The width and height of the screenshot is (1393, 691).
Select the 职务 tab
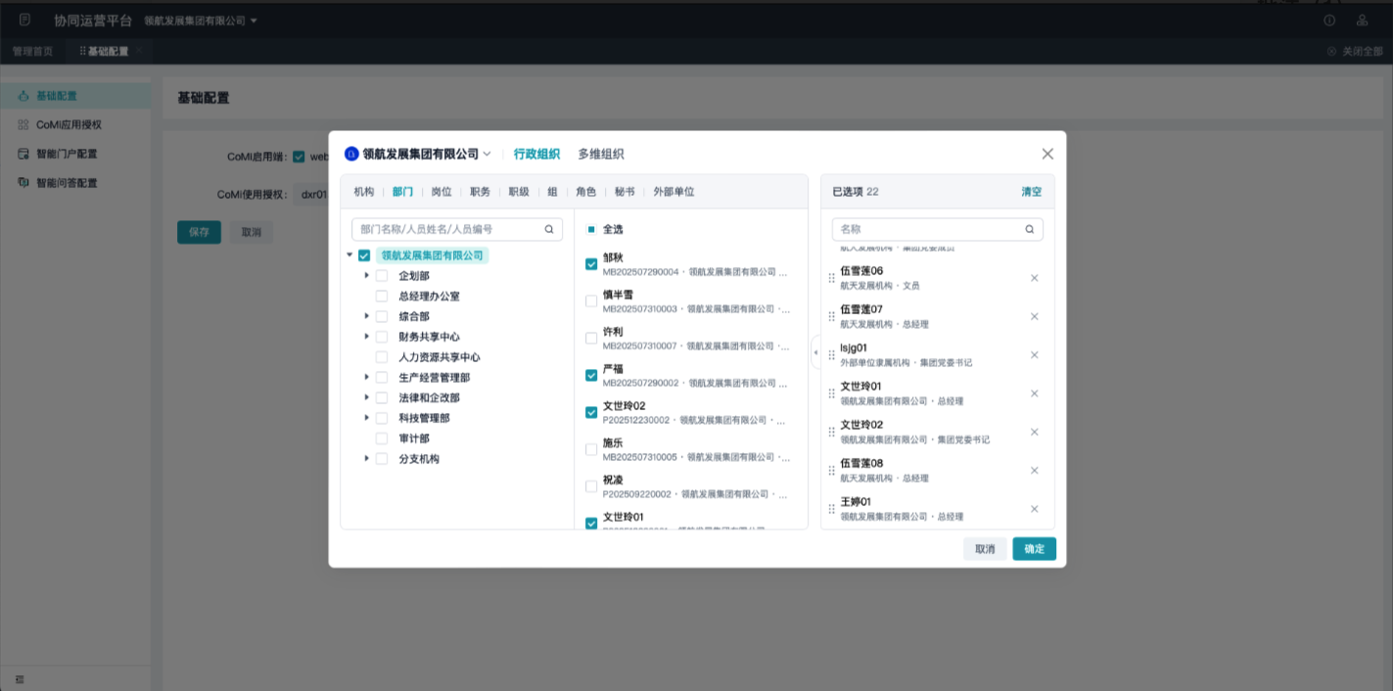(x=480, y=192)
